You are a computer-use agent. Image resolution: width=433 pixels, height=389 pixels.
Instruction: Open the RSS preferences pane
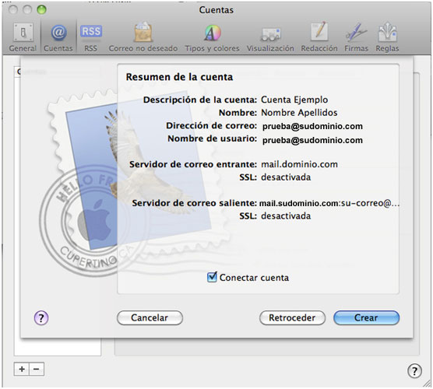click(91, 37)
